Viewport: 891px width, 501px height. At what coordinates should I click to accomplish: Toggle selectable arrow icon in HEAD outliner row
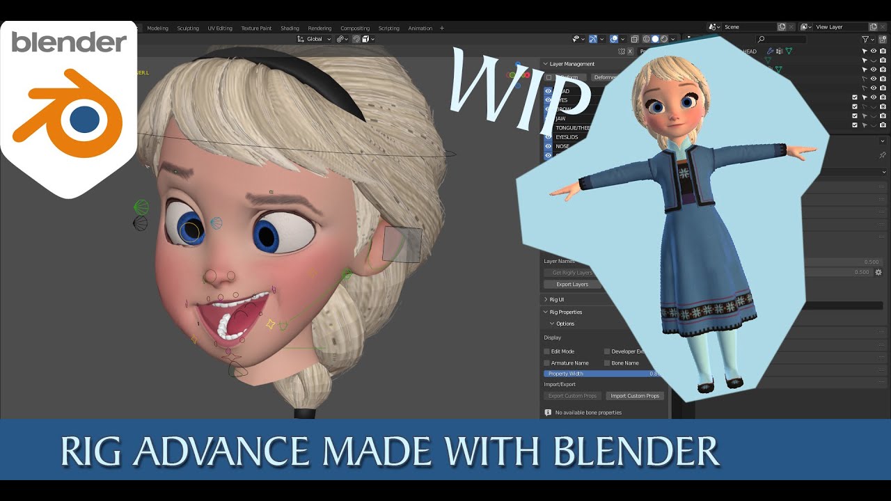pyautogui.click(x=865, y=51)
